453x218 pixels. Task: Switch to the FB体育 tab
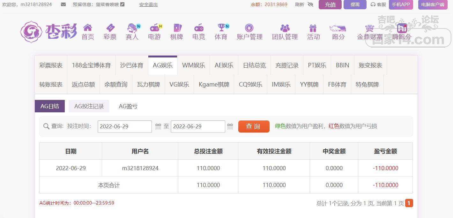click(337, 85)
